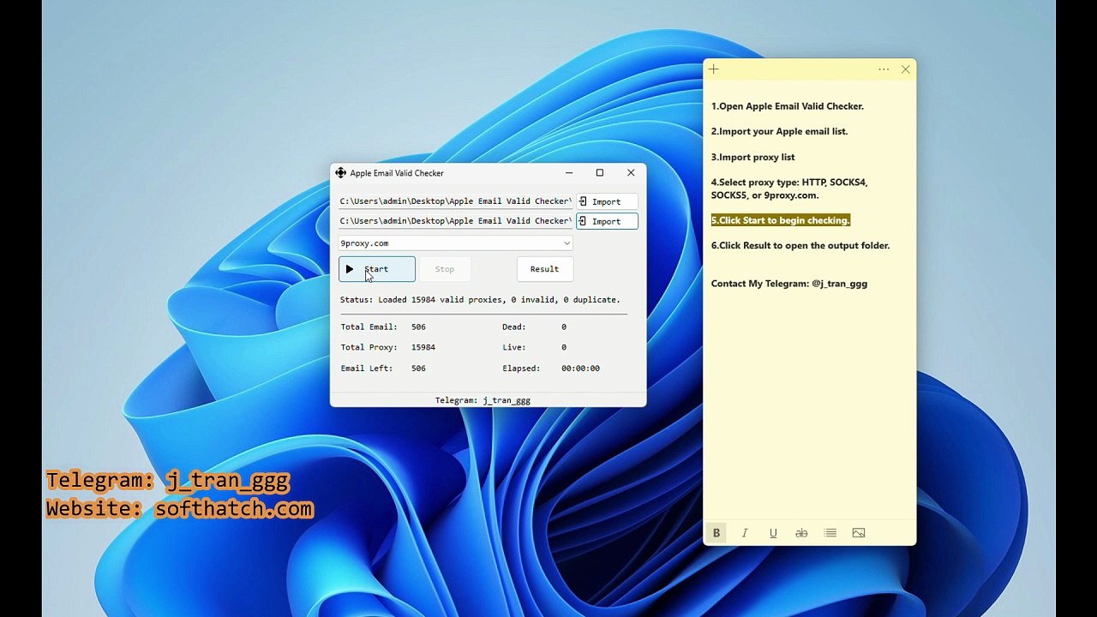
Task: Click note line '4.Select proxy type'
Action: click(x=789, y=189)
